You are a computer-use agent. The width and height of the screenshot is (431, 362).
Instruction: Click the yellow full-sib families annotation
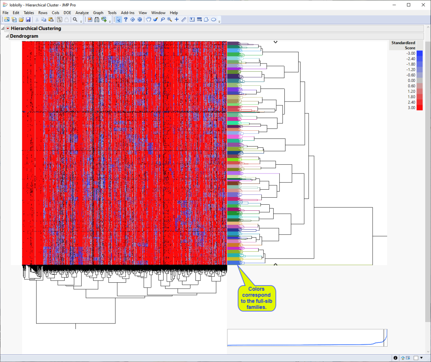click(256, 298)
